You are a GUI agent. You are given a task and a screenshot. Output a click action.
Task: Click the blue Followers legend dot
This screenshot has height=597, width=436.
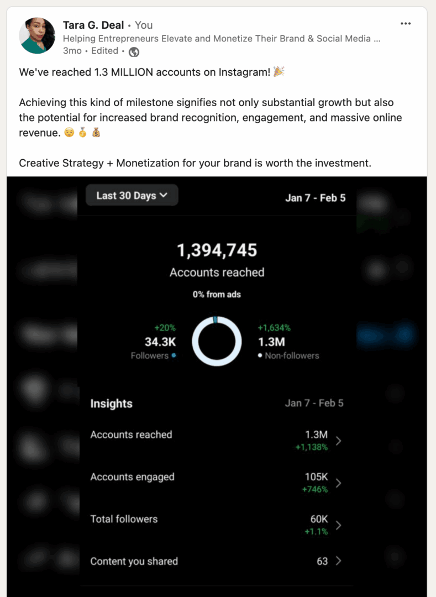tap(174, 355)
